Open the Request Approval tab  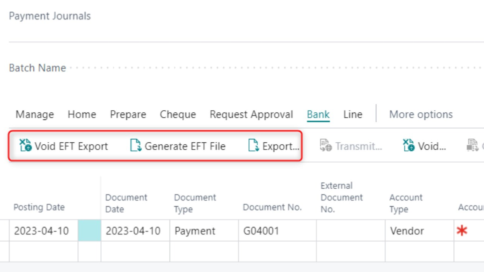(251, 115)
